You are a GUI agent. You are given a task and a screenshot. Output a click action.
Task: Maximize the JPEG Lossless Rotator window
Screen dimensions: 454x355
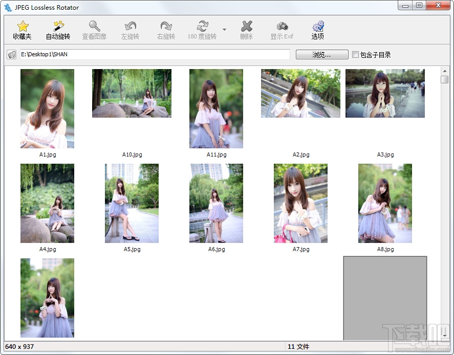coord(419,6)
